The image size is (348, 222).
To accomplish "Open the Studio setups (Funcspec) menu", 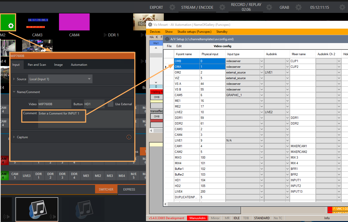I will 194,32.
